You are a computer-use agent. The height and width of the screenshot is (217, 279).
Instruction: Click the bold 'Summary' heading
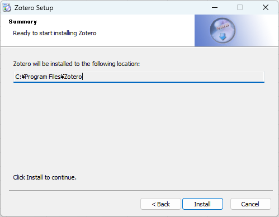coord(23,22)
